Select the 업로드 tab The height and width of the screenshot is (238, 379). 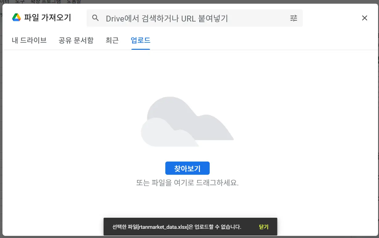coord(141,40)
